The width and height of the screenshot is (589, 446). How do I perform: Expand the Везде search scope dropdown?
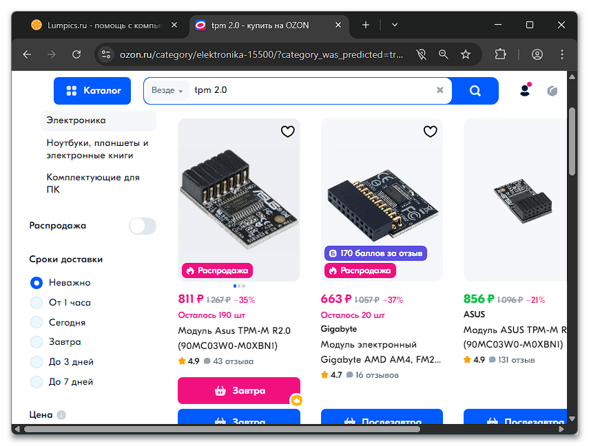click(167, 90)
